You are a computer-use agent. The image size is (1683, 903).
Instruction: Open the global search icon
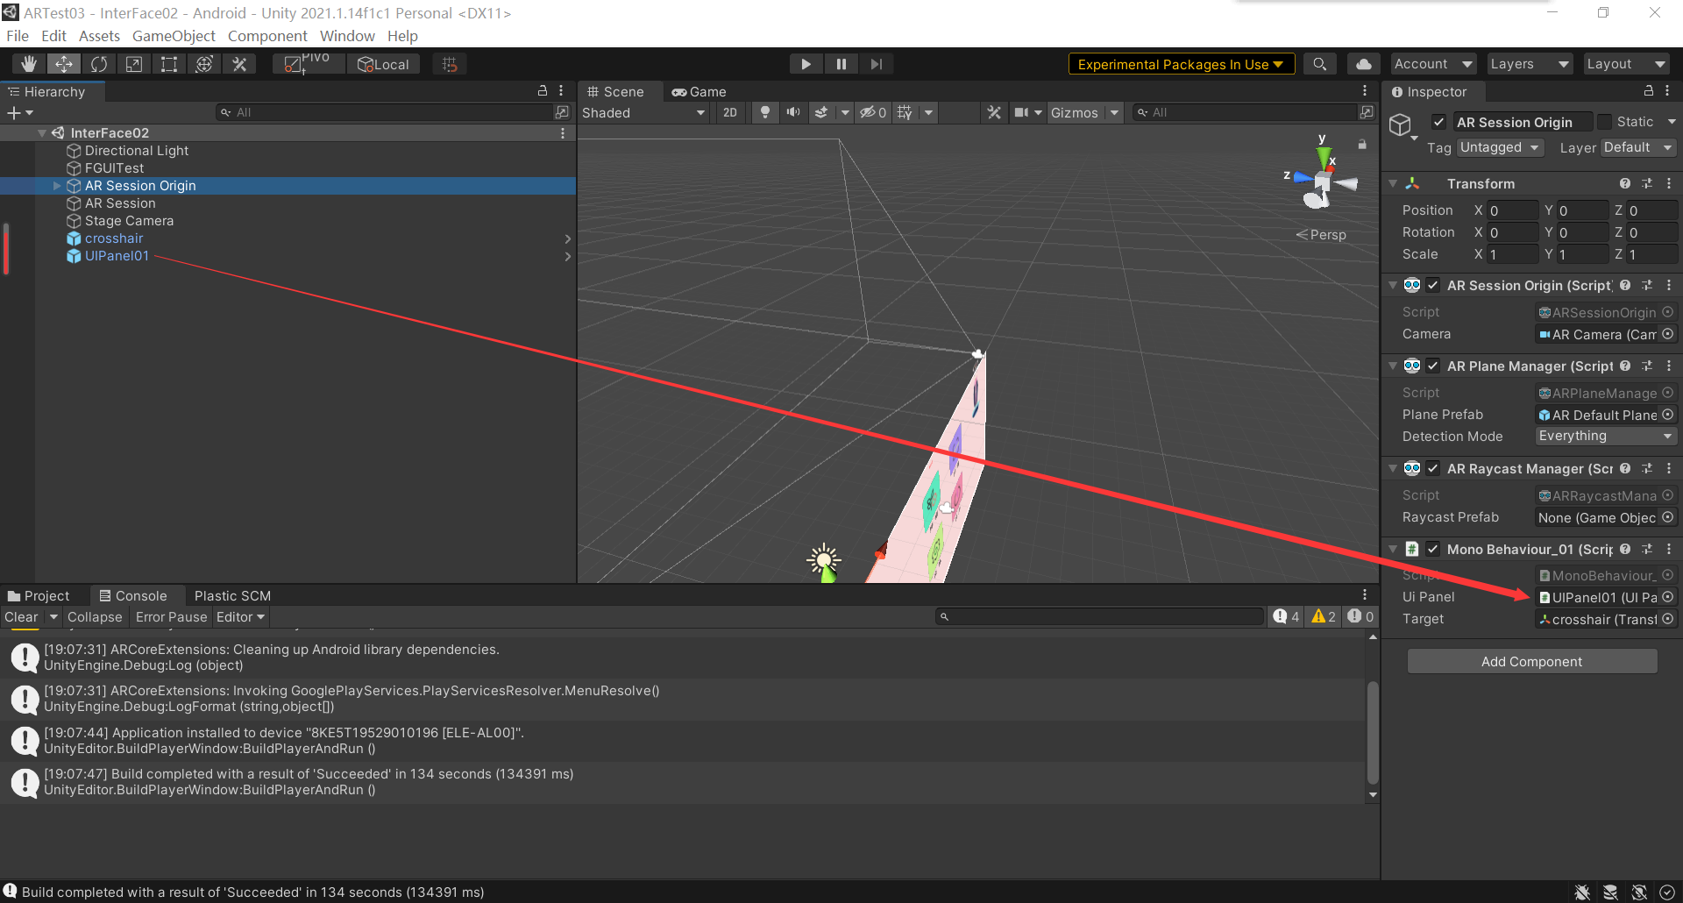pos(1319,64)
